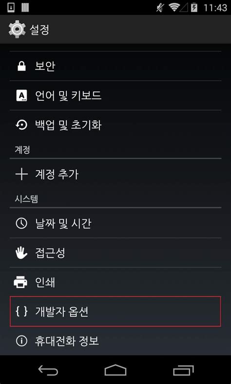
Task: Tap the Android home navigation button
Action: click(x=115, y=370)
